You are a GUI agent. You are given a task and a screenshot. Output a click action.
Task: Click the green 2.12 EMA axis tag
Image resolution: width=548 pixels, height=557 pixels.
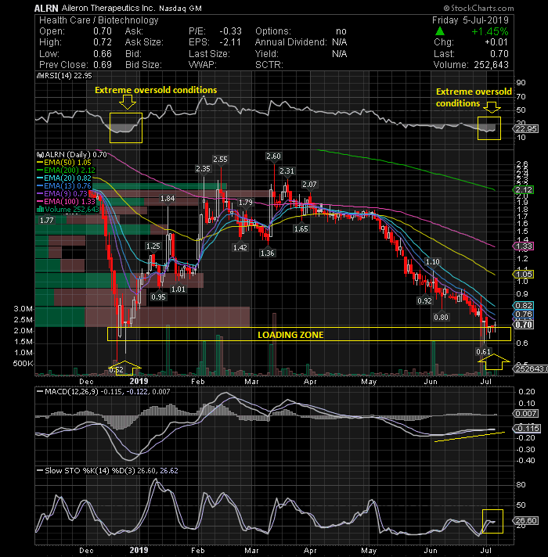pyautogui.click(x=525, y=189)
